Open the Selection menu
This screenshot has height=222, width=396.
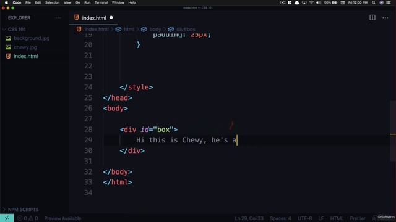tap(52, 2)
